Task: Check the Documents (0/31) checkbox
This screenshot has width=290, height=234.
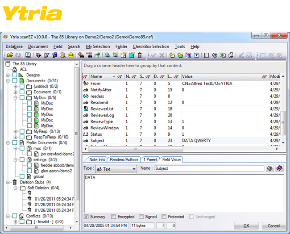Action: pos(15,80)
